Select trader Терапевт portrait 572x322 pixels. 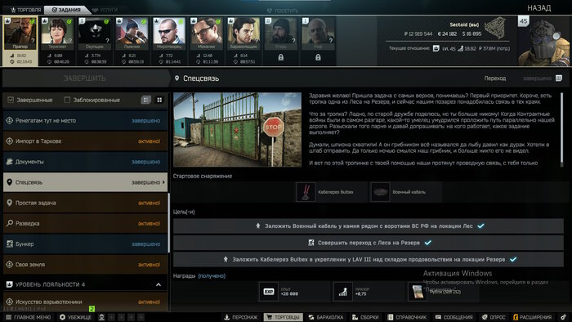coord(57,34)
